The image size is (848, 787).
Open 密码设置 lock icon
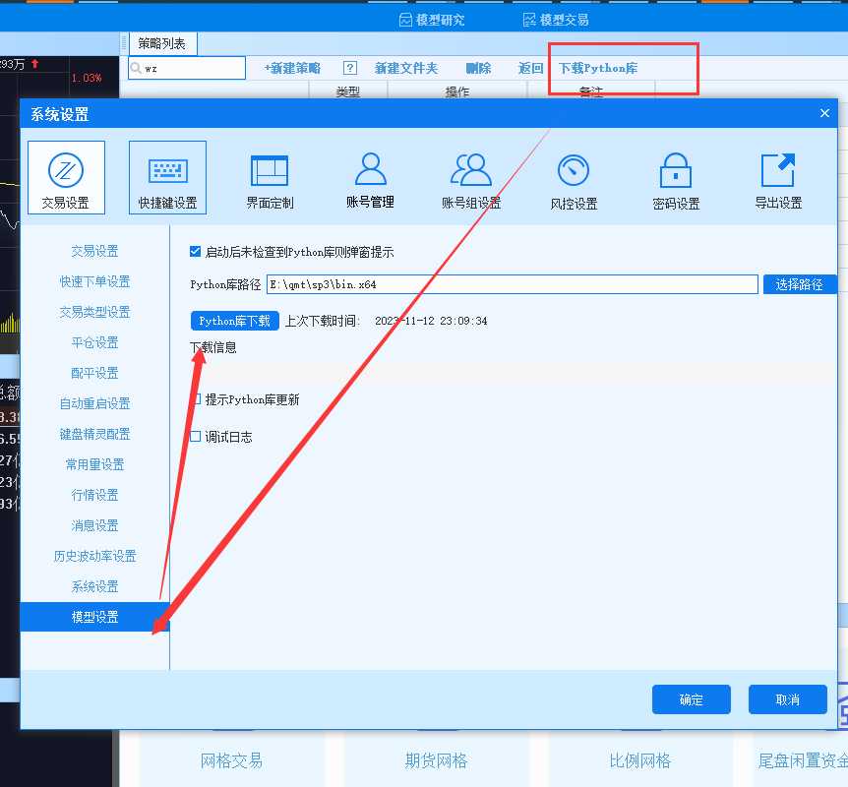[676, 181]
